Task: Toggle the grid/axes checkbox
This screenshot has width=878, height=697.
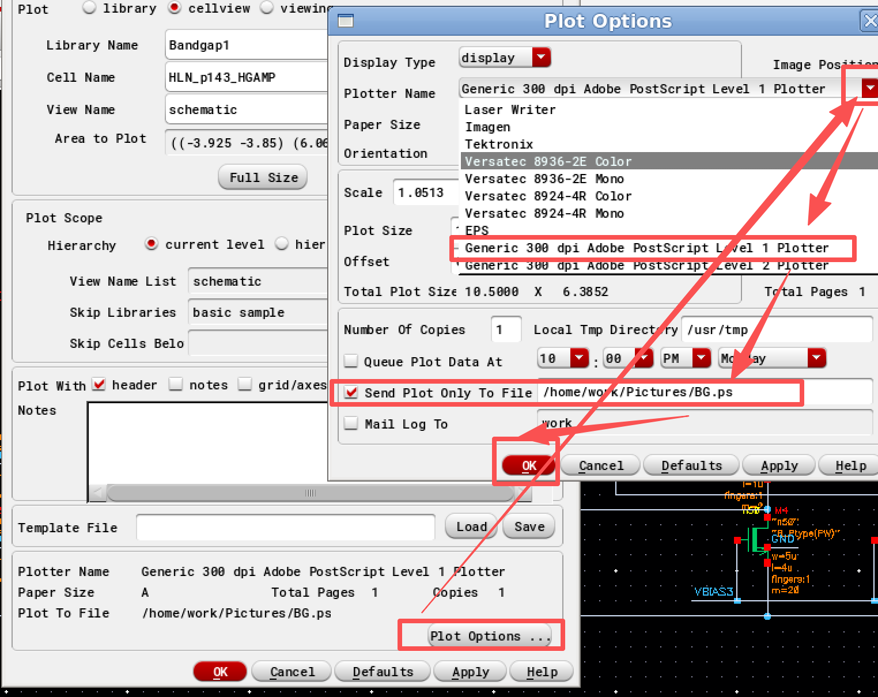Action: click(245, 384)
